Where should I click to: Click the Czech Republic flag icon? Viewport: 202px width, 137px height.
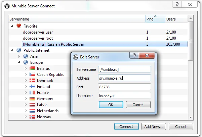[x=32, y=75]
